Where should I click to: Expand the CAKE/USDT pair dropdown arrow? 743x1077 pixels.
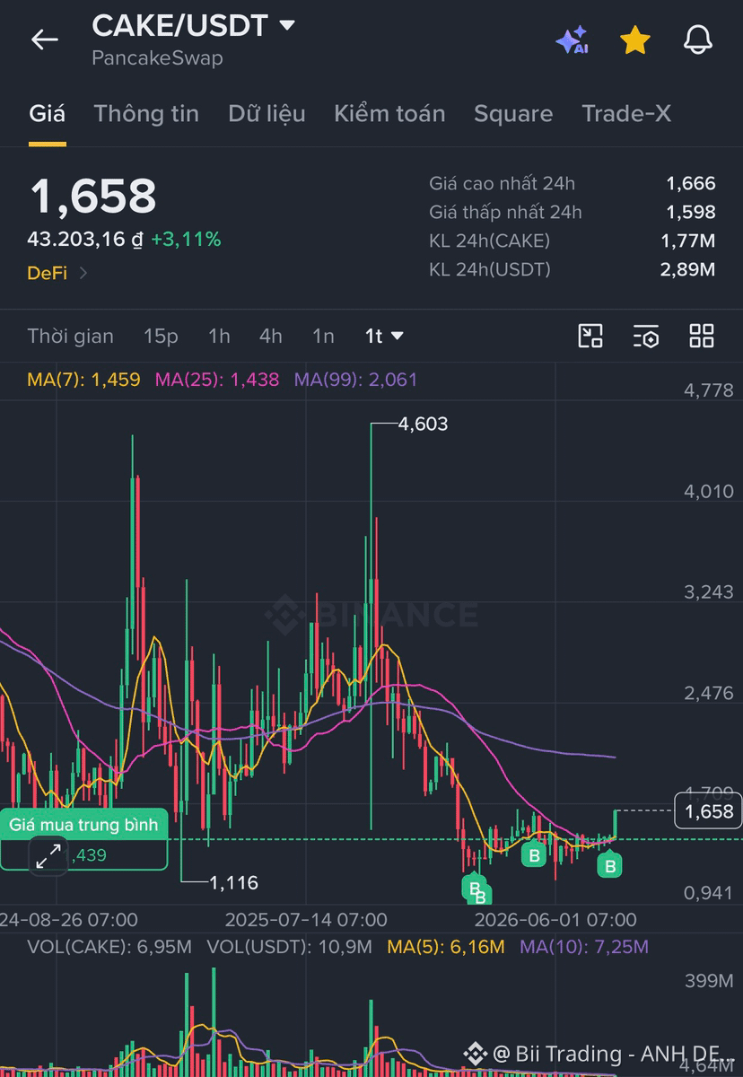point(287,25)
